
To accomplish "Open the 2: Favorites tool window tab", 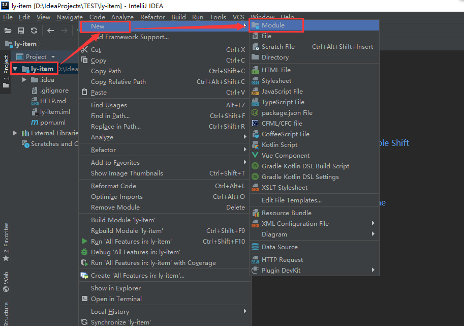I will click(x=6, y=242).
